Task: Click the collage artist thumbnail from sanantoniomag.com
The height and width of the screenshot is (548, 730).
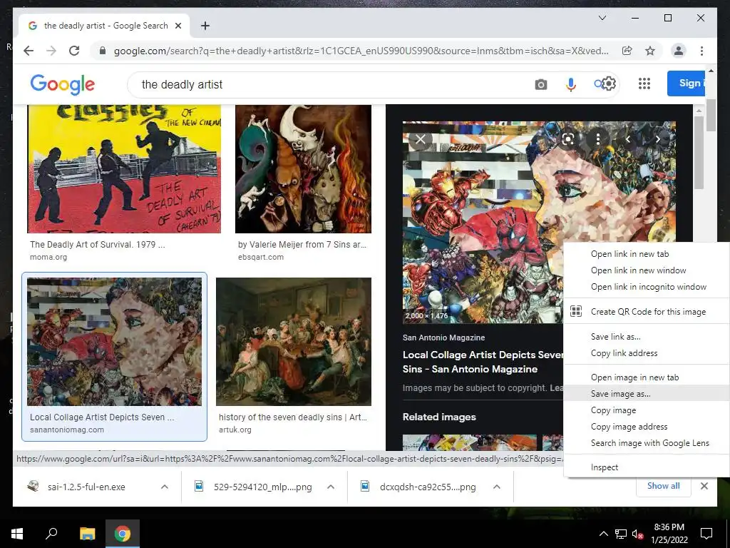Action: (x=115, y=342)
